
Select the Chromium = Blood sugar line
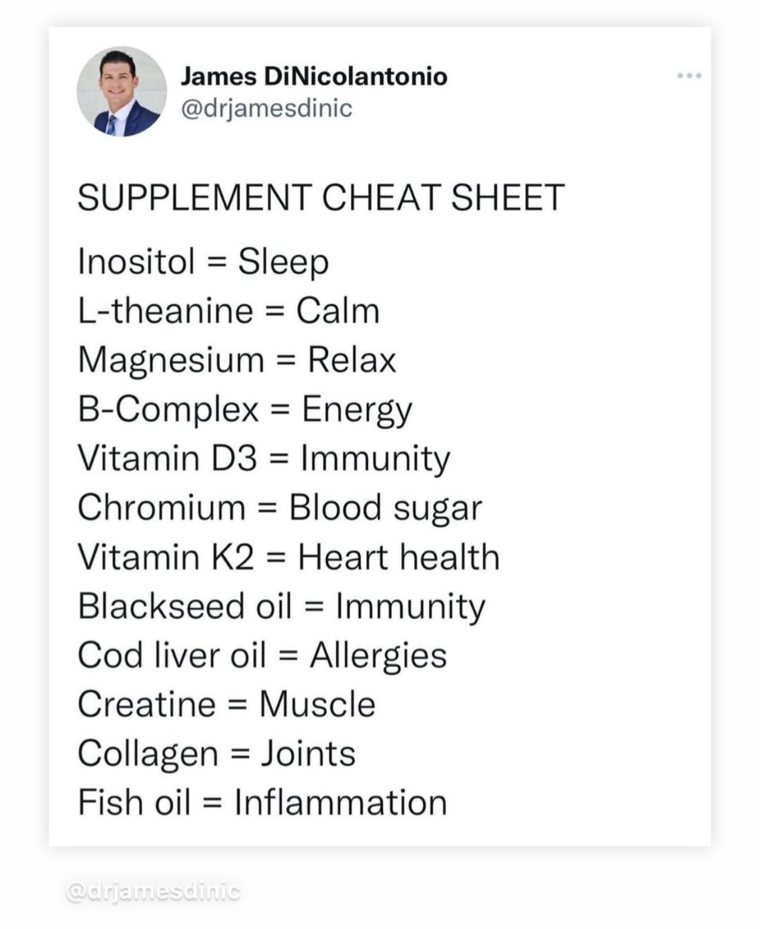pyautogui.click(x=280, y=508)
